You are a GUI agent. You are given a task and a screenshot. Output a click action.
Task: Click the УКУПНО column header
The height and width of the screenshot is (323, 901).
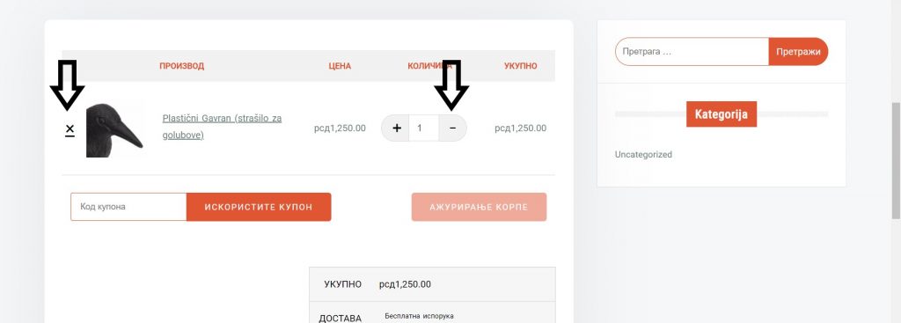click(521, 66)
